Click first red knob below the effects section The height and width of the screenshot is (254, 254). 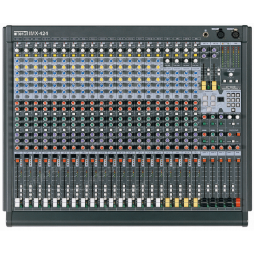click(x=204, y=117)
